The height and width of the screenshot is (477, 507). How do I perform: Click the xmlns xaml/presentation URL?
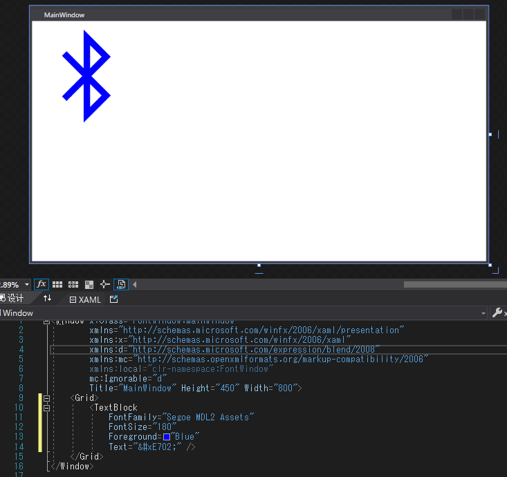pyautogui.click(x=261, y=330)
